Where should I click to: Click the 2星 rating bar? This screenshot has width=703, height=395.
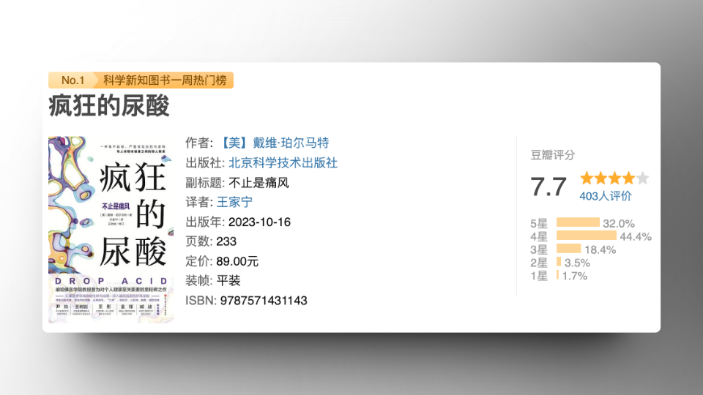(559, 262)
